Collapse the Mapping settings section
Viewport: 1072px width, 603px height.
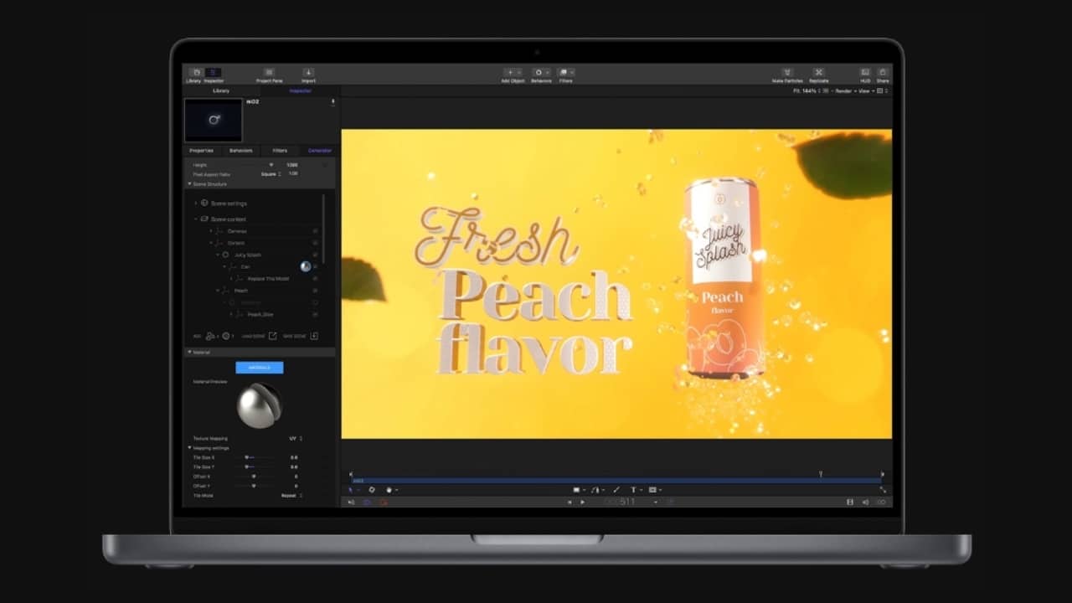[189, 448]
